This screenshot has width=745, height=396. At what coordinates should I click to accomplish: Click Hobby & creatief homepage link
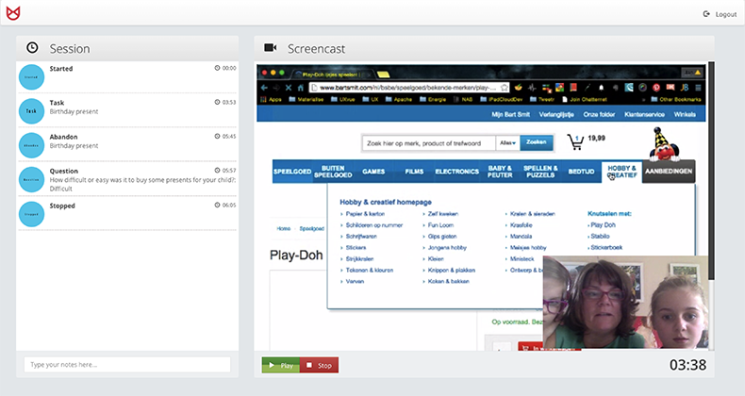click(386, 202)
